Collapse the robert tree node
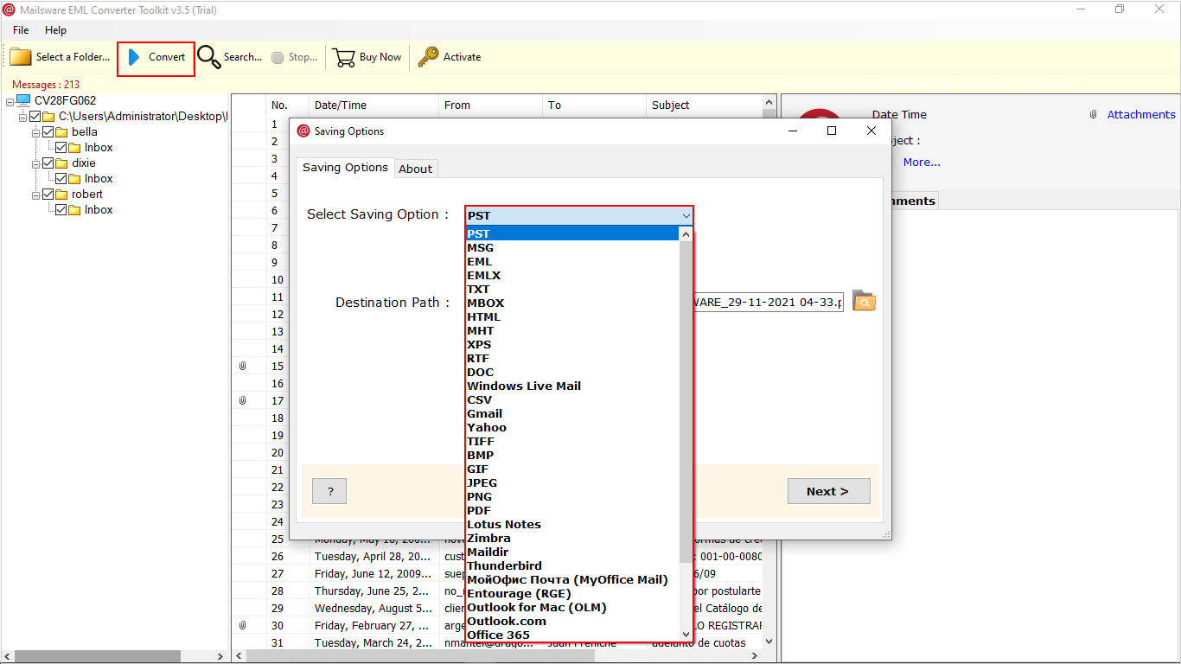The image size is (1181, 664). pyautogui.click(x=35, y=195)
